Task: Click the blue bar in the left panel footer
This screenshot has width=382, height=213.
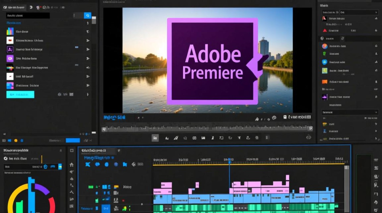Action: coord(73,140)
